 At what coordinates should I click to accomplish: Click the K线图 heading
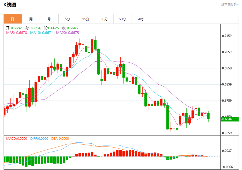10,5
